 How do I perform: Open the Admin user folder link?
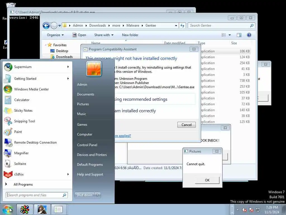(82, 85)
